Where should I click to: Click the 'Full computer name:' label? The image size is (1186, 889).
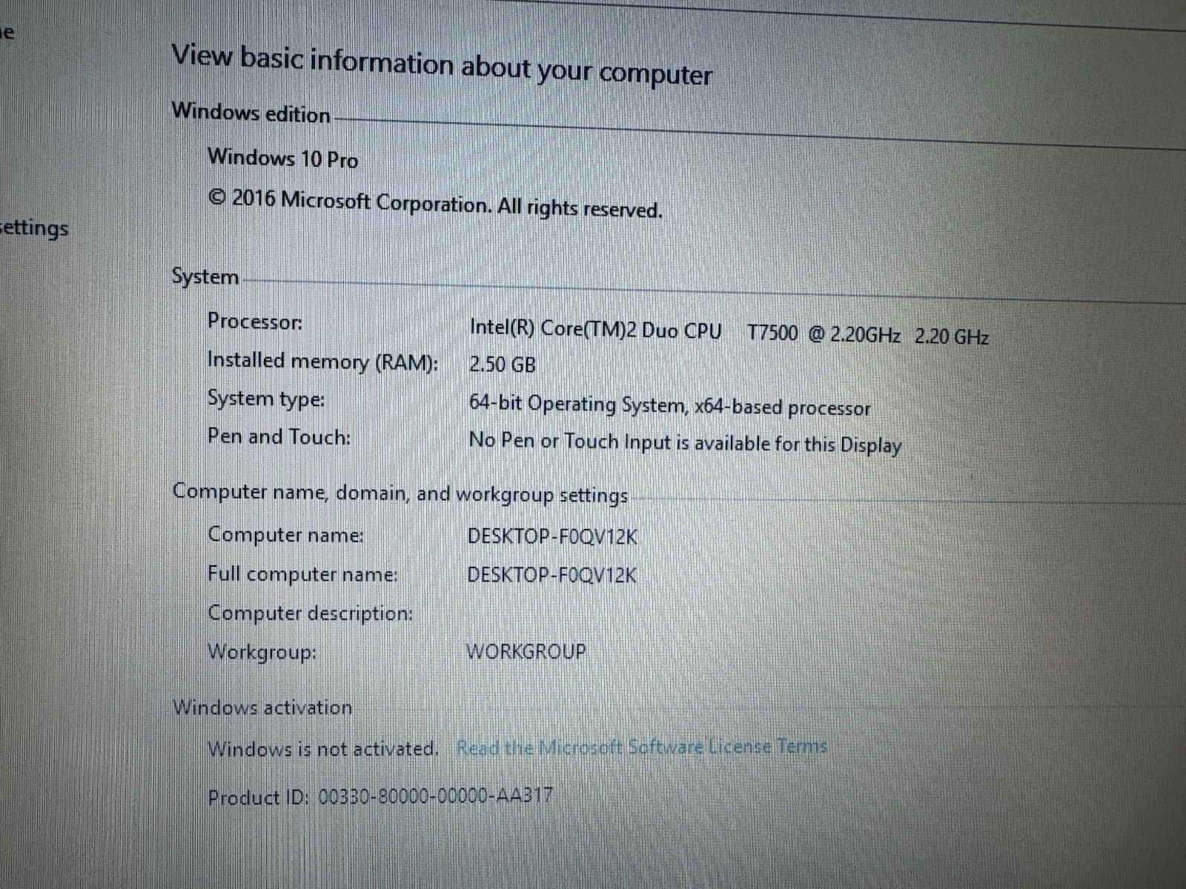coord(303,573)
